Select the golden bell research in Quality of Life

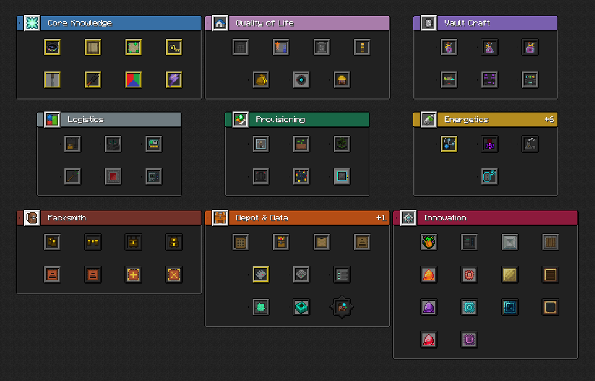point(261,80)
